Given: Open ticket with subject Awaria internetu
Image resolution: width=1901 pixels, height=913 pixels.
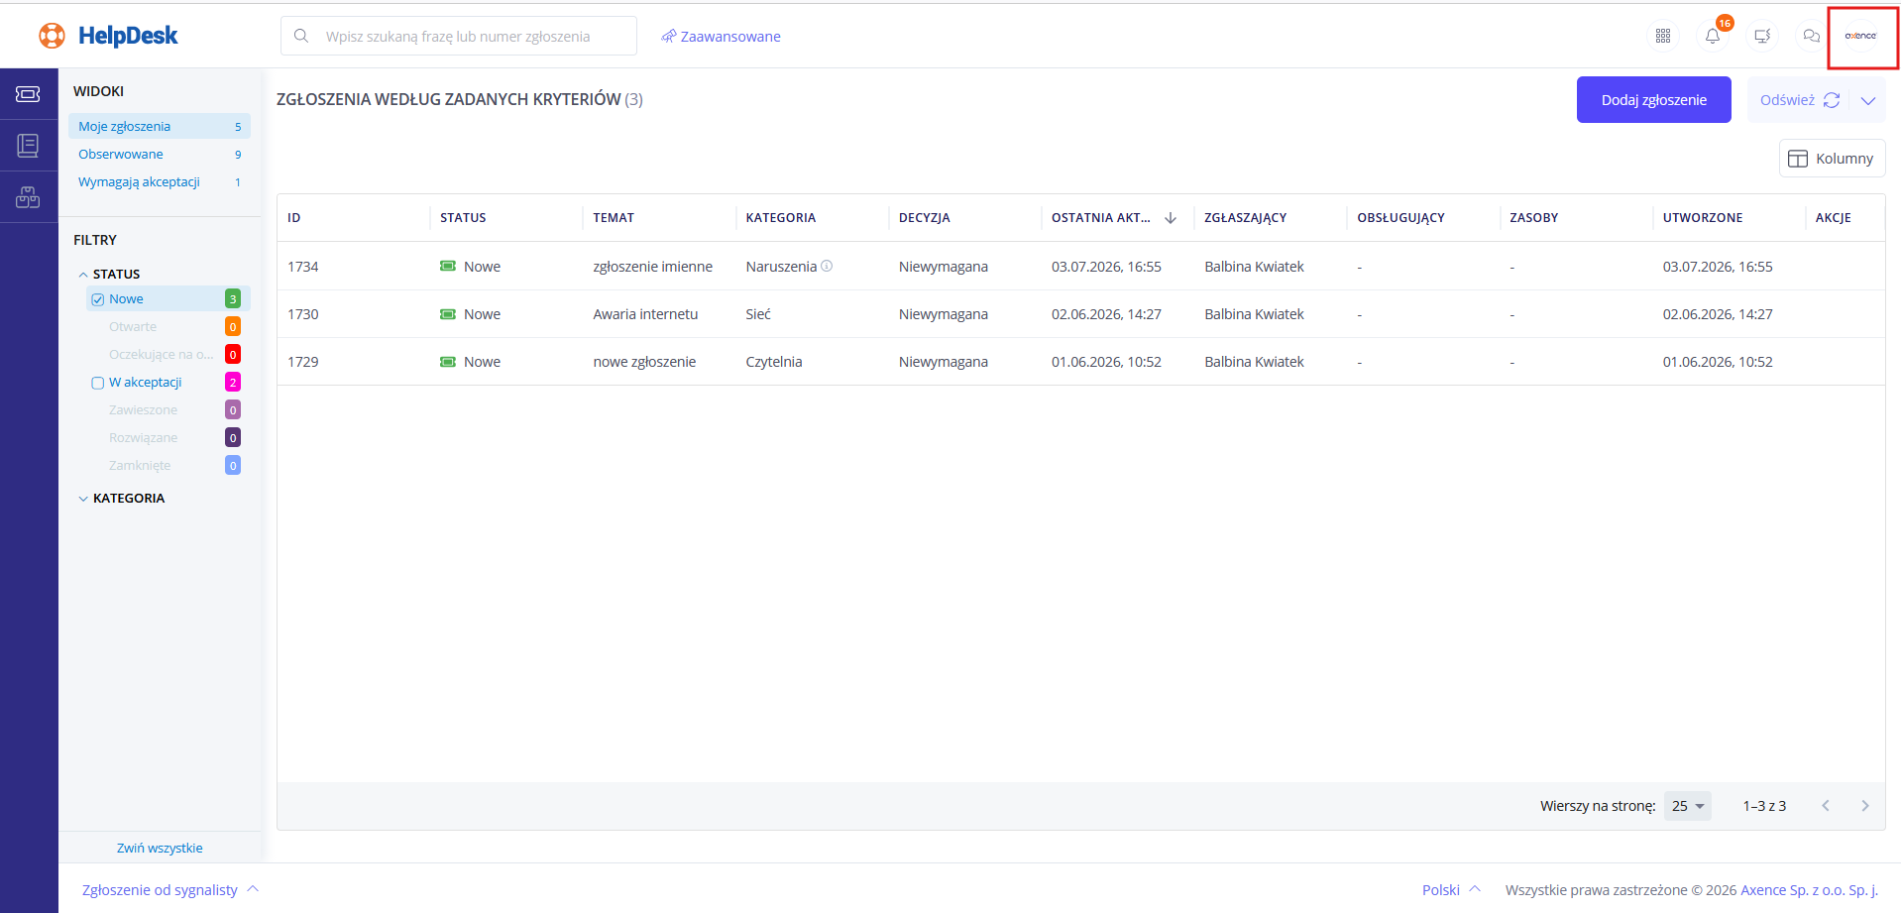Looking at the screenshot, I should [x=645, y=314].
